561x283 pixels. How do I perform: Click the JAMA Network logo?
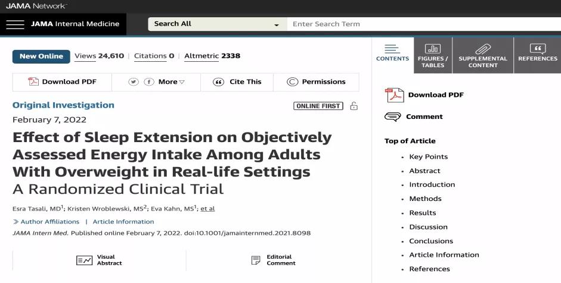point(36,6)
